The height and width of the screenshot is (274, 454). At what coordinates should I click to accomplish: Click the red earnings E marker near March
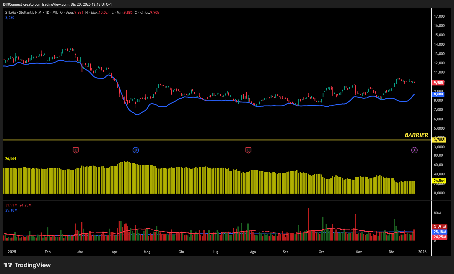[x=76, y=150]
